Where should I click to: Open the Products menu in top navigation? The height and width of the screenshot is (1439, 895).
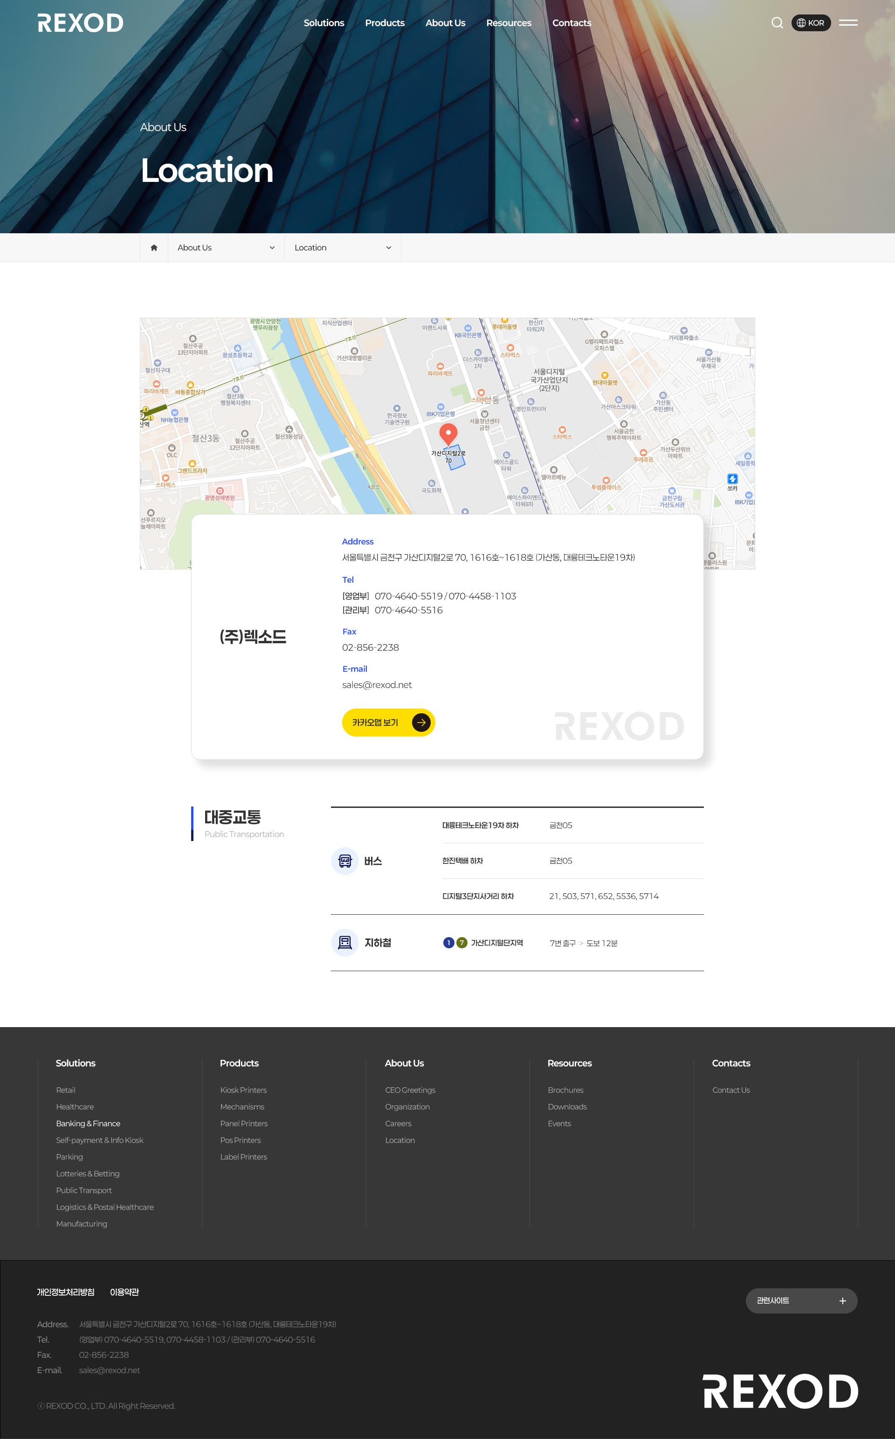(x=385, y=23)
